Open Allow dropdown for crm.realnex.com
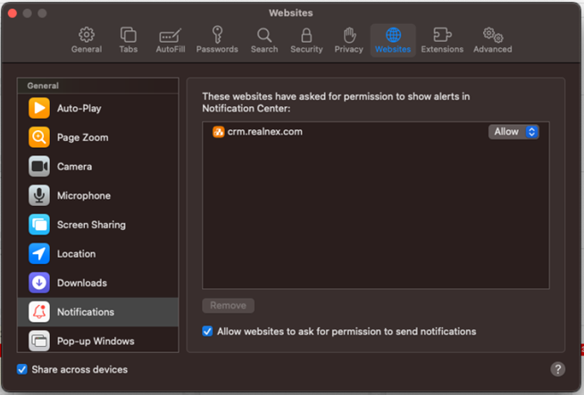Screen dimensions: 584x395 (x=513, y=131)
